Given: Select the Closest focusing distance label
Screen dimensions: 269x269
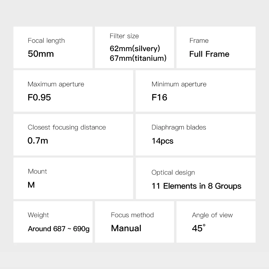Looking at the screenshot, I should click(67, 128).
